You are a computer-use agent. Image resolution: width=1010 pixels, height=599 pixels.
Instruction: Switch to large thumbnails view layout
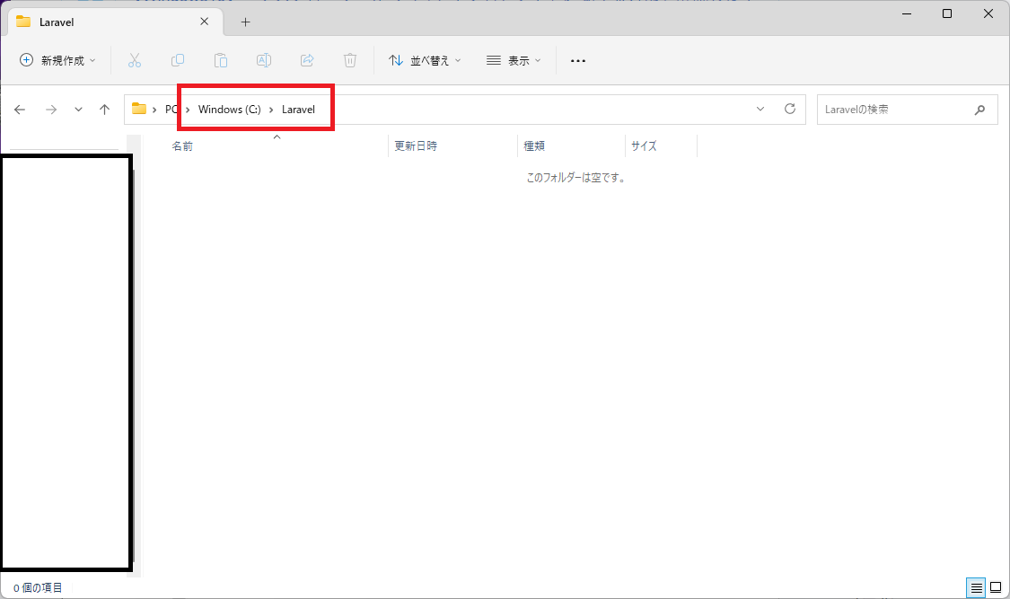coord(996,587)
